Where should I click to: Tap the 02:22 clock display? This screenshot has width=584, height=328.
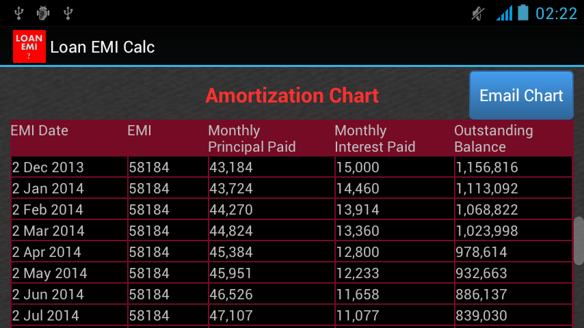[556, 14]
